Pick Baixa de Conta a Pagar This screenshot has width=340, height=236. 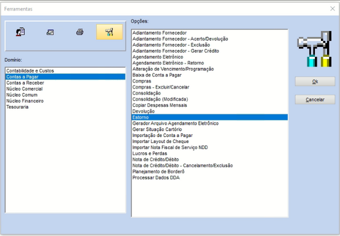coord(210,75)
